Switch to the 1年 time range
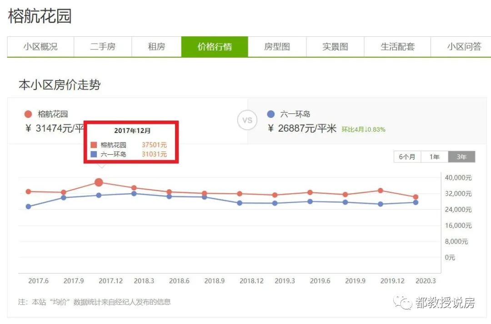 tap(434, 156)
